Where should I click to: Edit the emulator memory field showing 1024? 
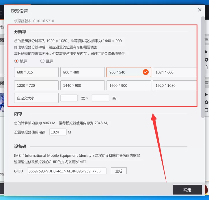tap(58, 132)
